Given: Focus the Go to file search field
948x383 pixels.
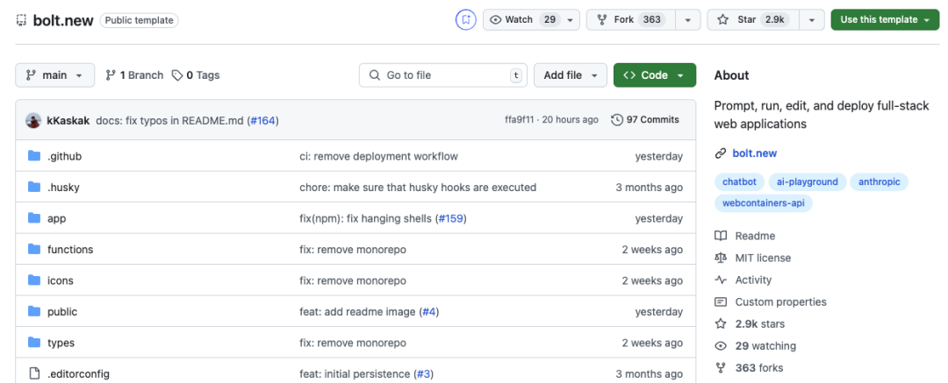Looking at the screenshot, I should (x=443, y=75).
